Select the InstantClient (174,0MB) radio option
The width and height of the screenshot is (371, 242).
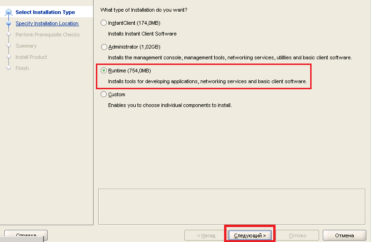tap(104, 23)
